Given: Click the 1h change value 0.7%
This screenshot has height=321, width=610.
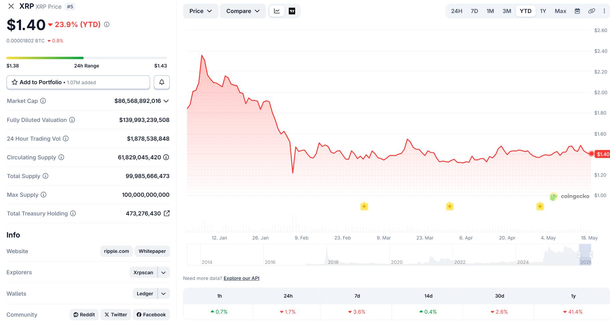Looking at the screenshot, I should tap(219, 312).
